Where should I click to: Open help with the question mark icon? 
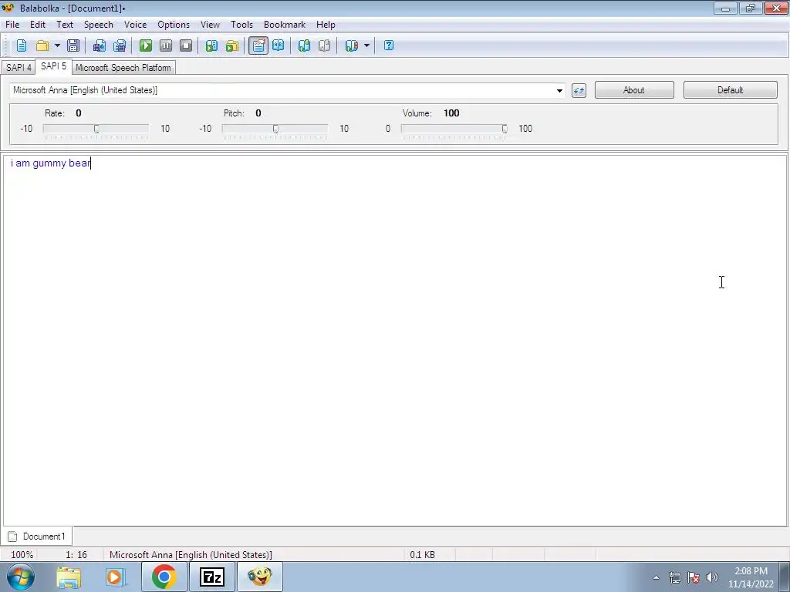389,45
